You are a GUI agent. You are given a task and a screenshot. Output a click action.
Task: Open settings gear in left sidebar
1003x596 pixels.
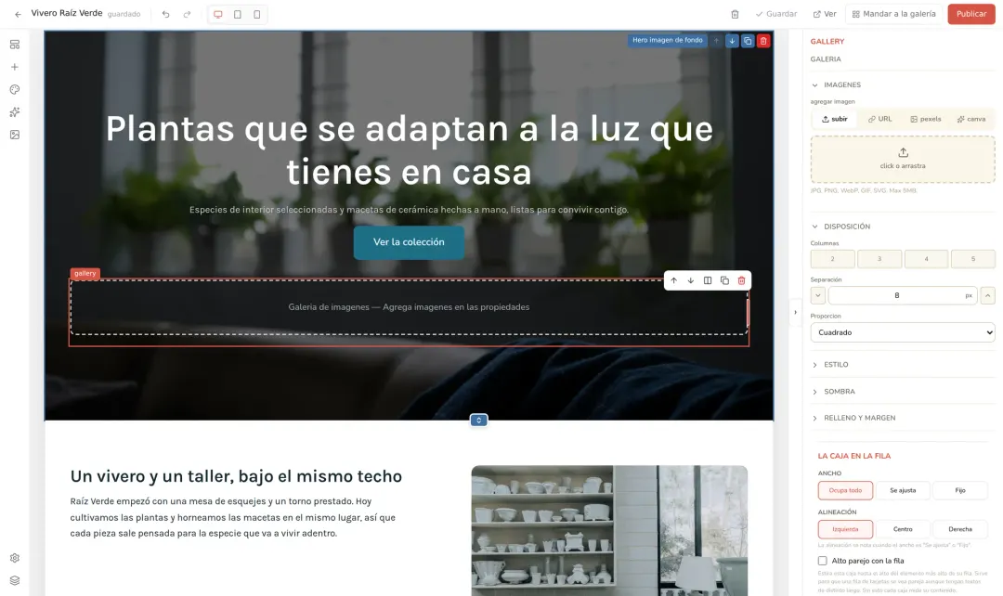15,558
